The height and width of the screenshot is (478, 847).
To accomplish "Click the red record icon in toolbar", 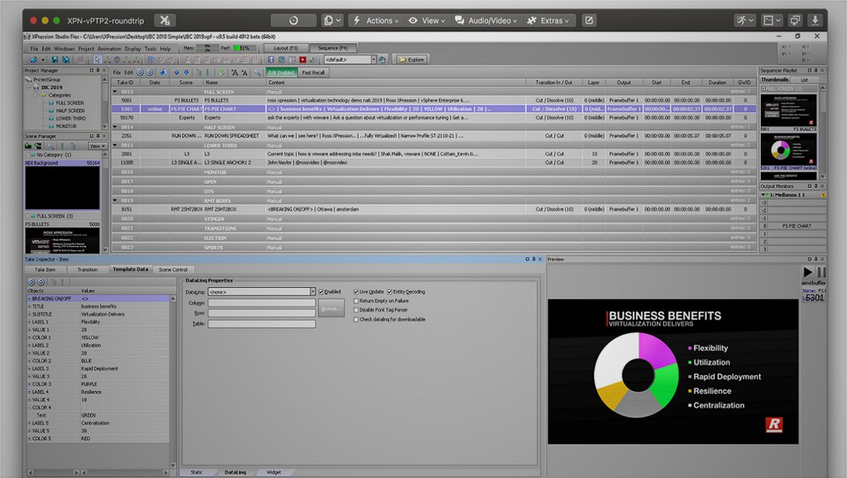I will click(303, 60).
